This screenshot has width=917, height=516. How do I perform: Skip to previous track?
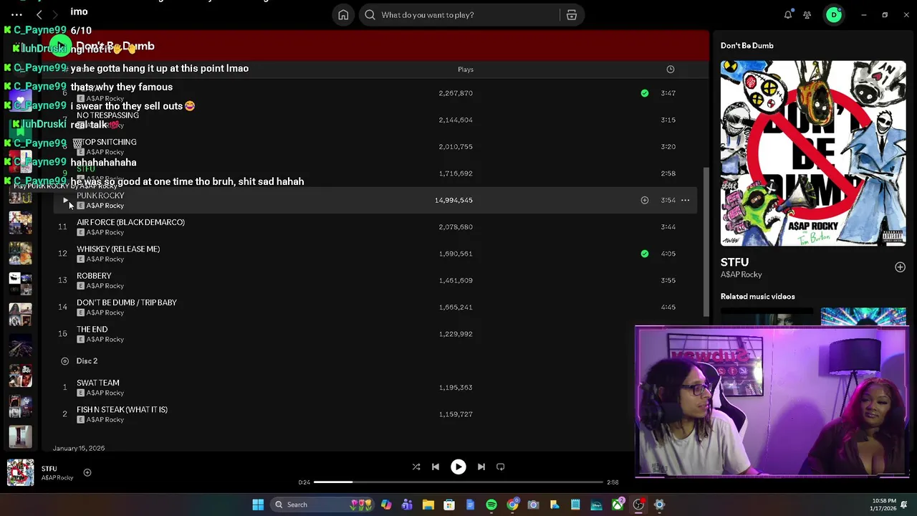click(x=436, y=467)
